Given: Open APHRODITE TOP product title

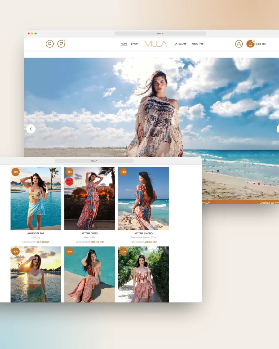Looking at the screenshot, I should click(x=36, y=234).
